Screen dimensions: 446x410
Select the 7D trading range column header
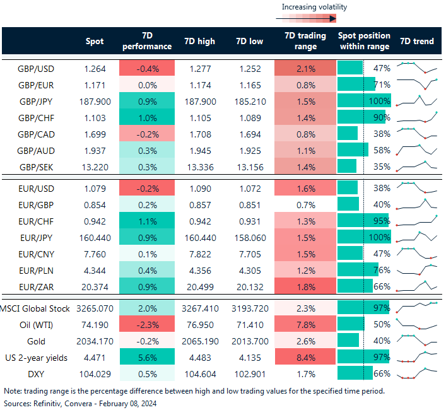tap(305, 41)
